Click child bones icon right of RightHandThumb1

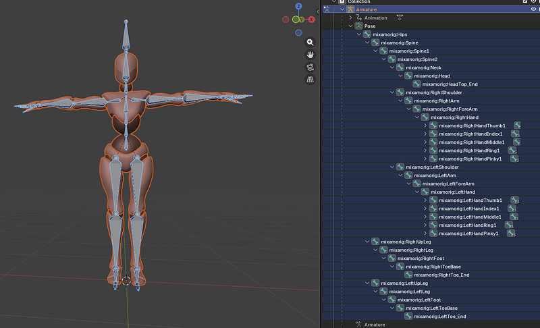pyautogui.click(x=517, y=126)
